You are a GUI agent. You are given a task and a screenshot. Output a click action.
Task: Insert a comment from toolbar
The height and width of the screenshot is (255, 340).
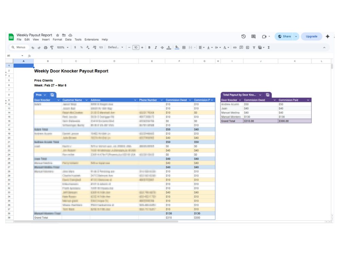(x=241, y=48)
